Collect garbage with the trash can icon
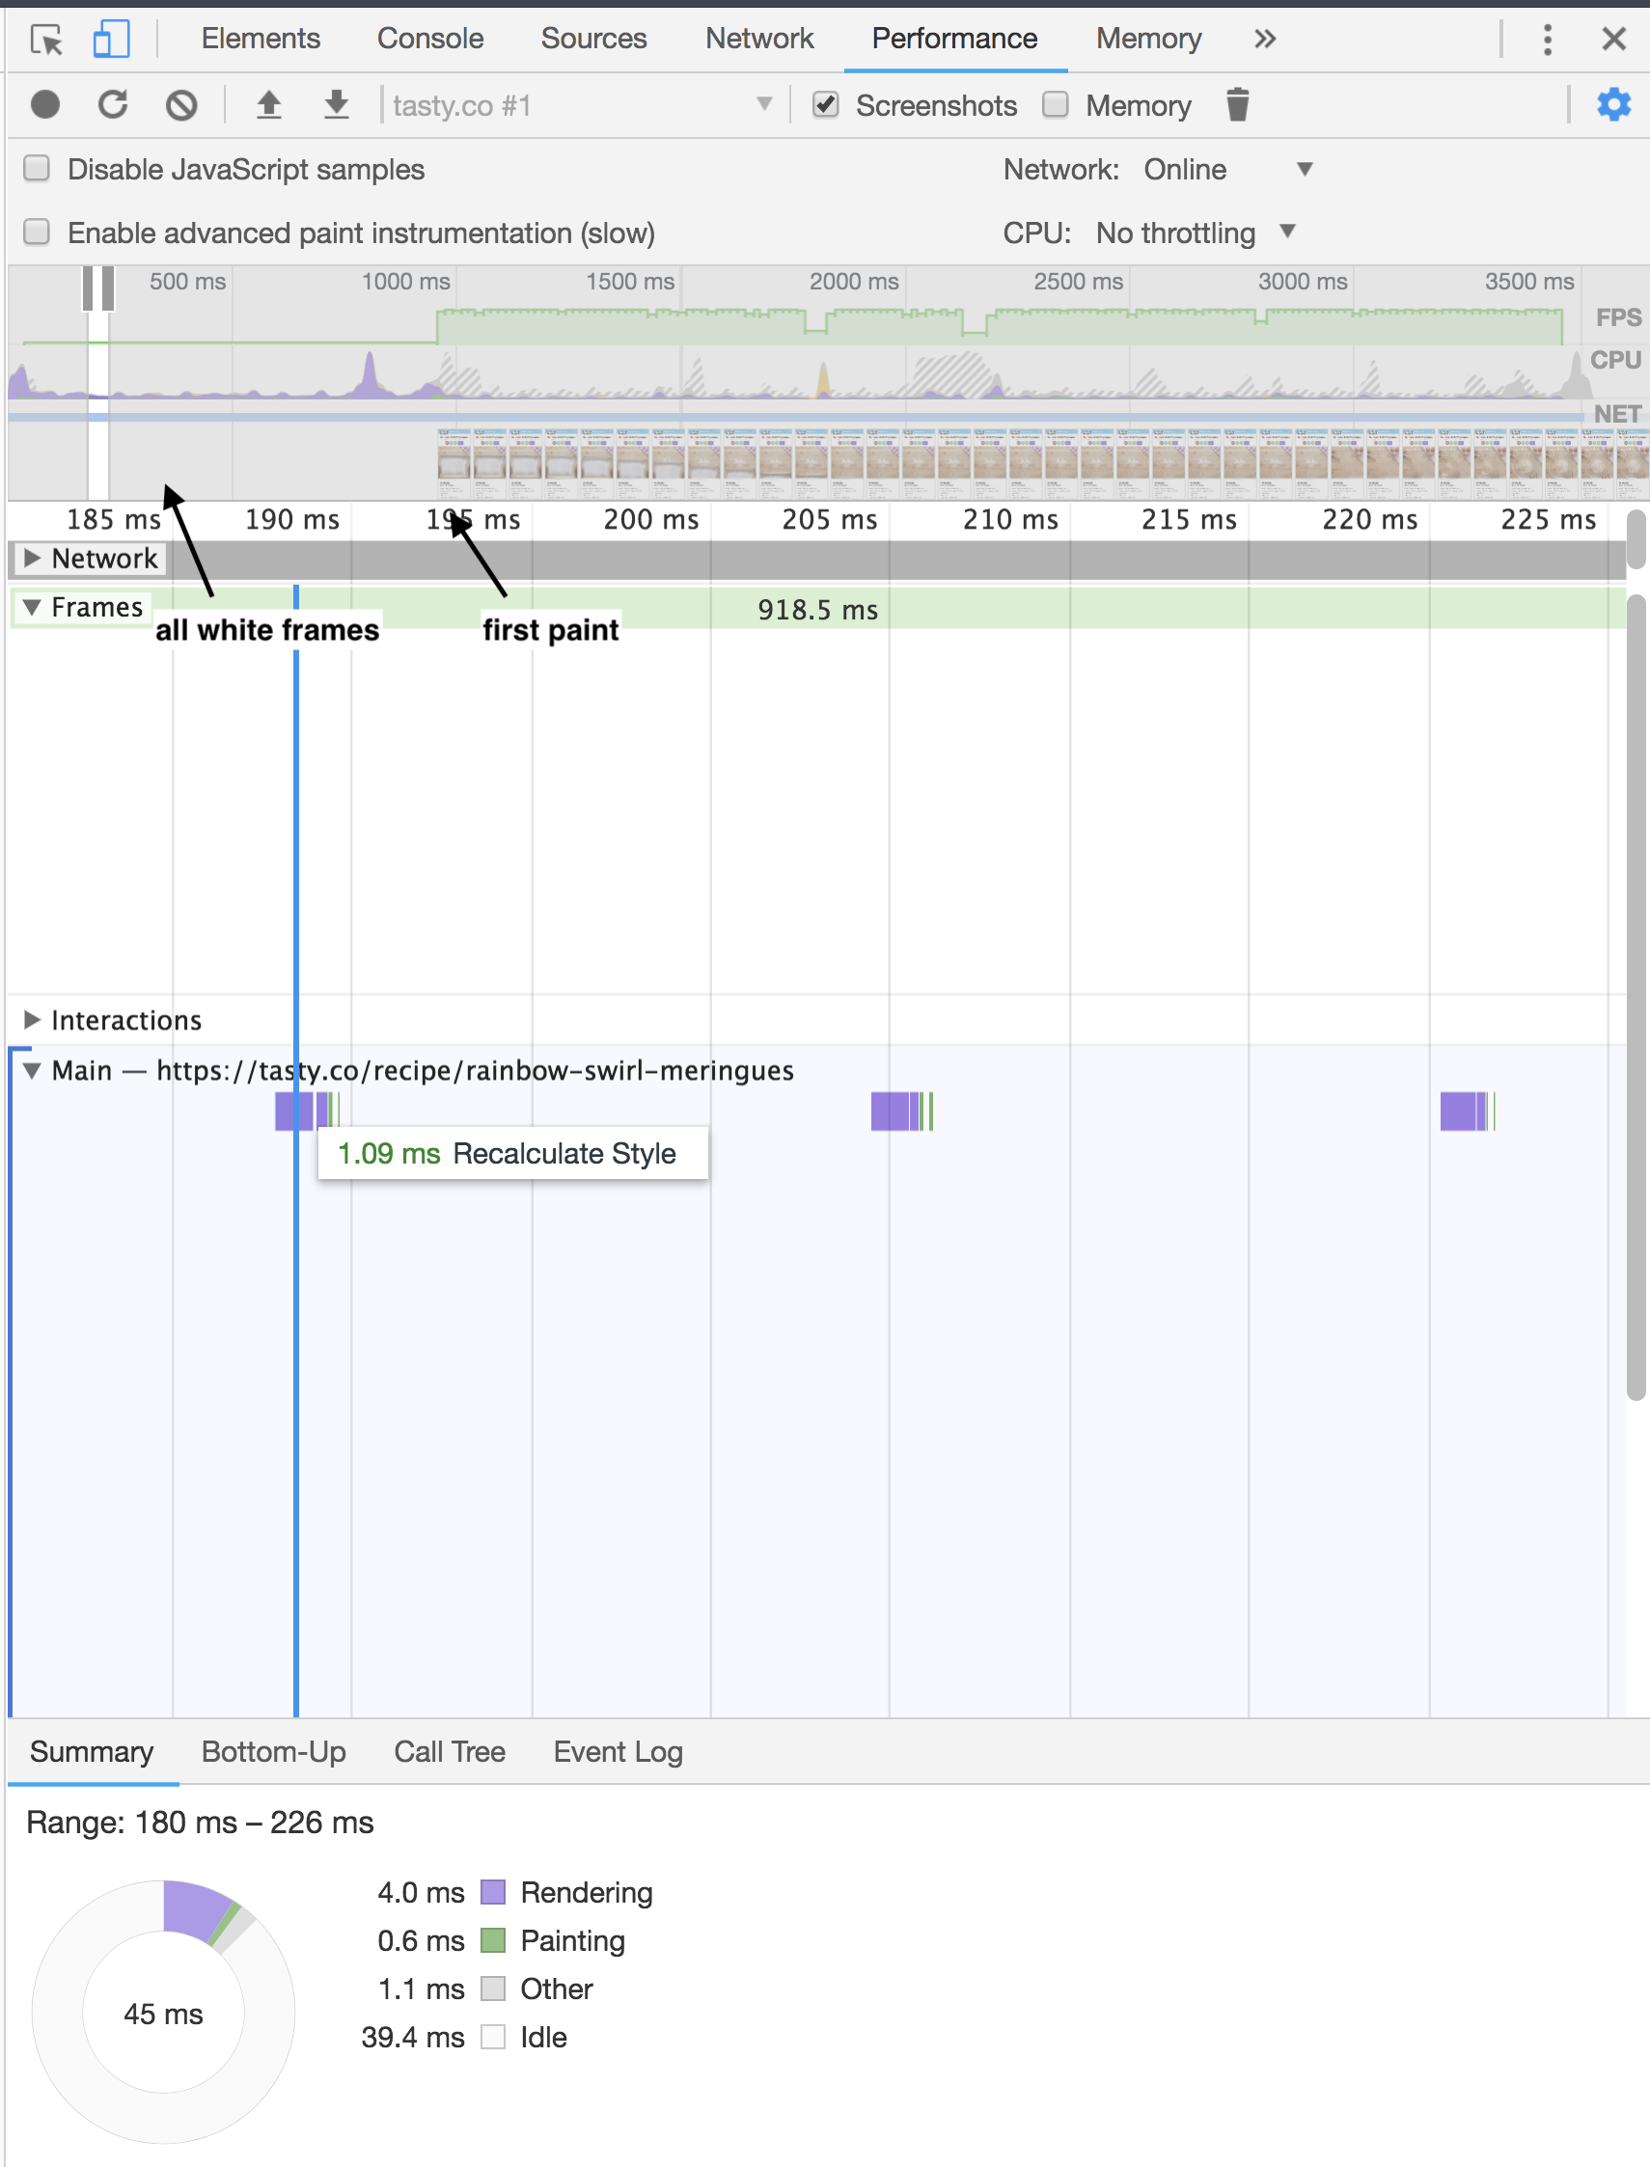 (x=1237, y=104)
